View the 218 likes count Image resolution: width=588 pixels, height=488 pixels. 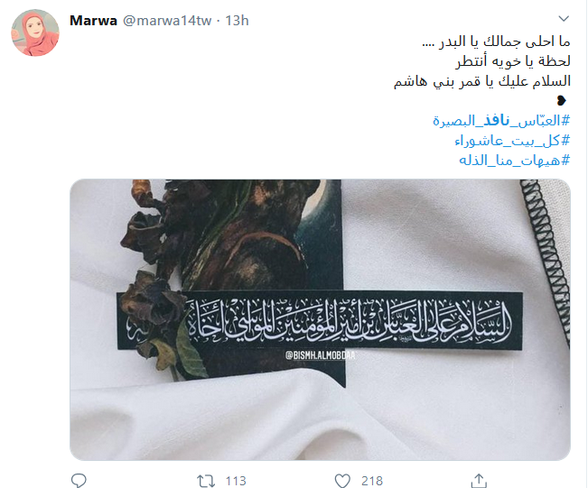click(x=372, y=481)
